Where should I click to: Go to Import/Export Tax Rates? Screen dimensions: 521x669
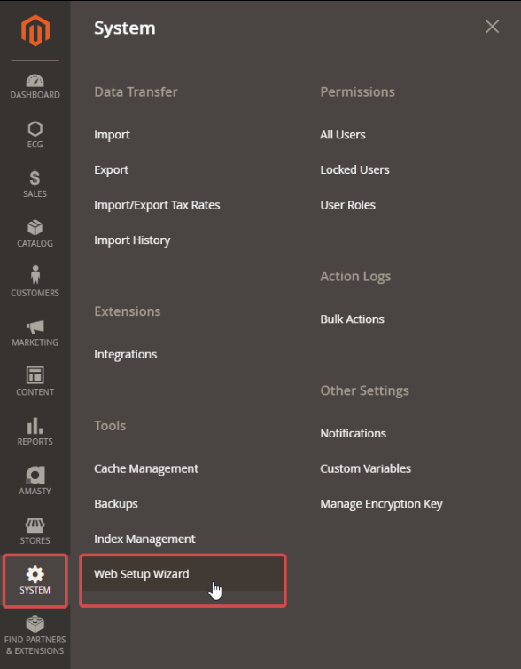tap(157, 205)
